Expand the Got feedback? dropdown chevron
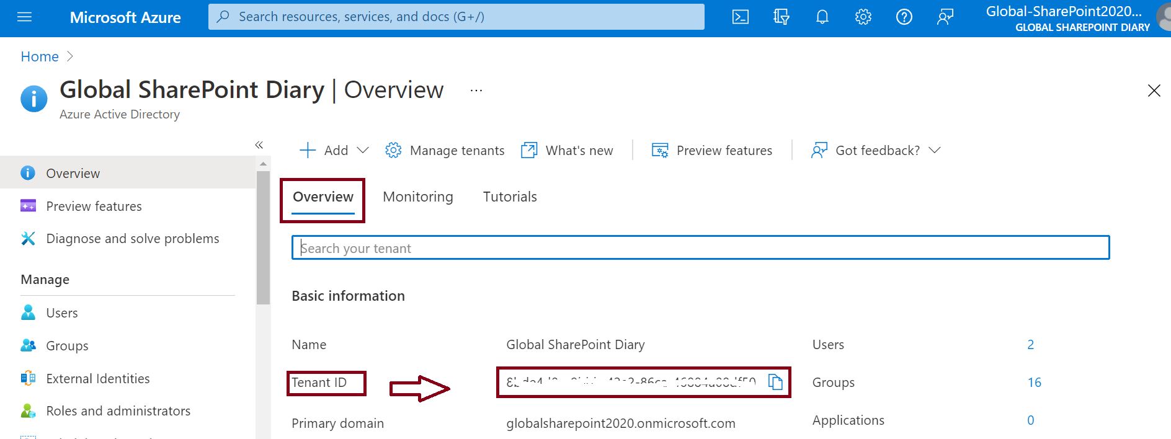The height and width of the screenshot is (439, 1171). (x=935, y=150)
